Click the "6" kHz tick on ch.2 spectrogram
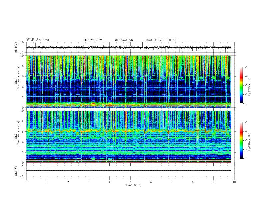264x204 pixels. (23, 132)
